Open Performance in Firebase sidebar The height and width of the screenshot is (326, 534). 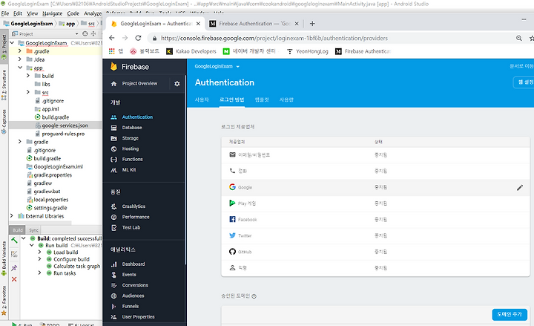coord(136,217)
